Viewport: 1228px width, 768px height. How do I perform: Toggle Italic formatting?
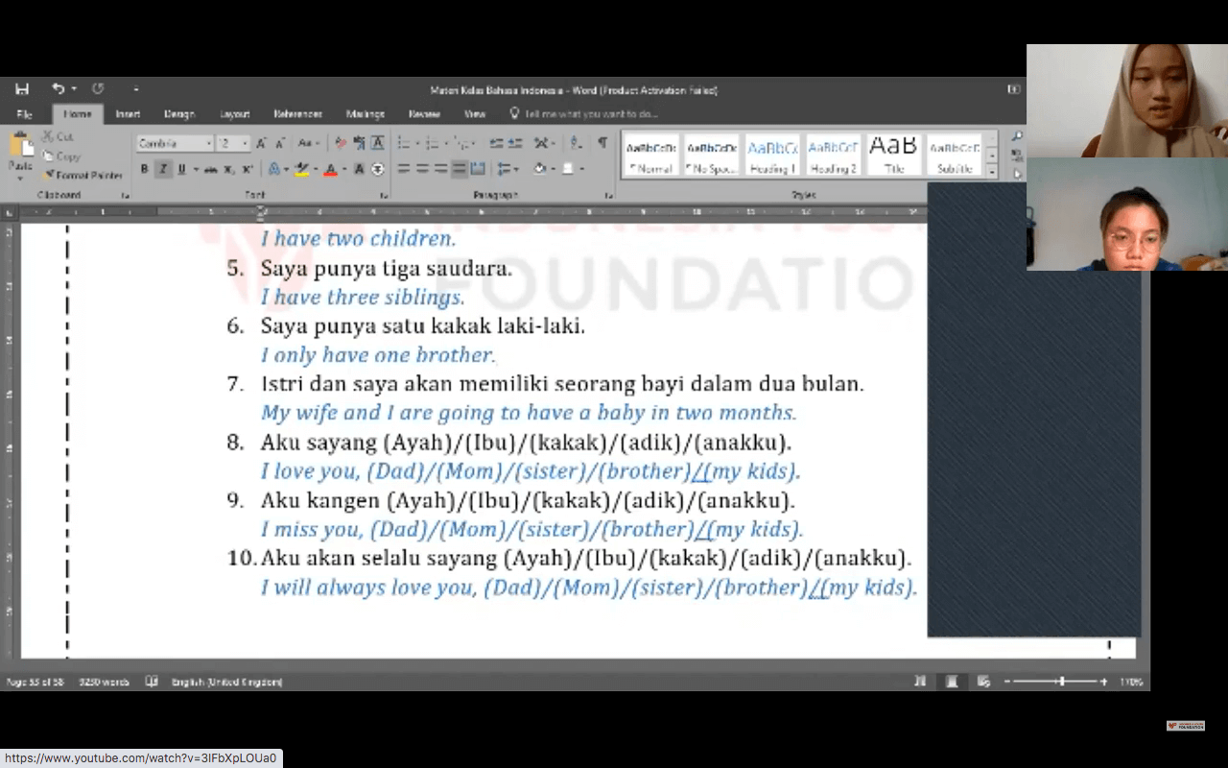click(163, 169)
